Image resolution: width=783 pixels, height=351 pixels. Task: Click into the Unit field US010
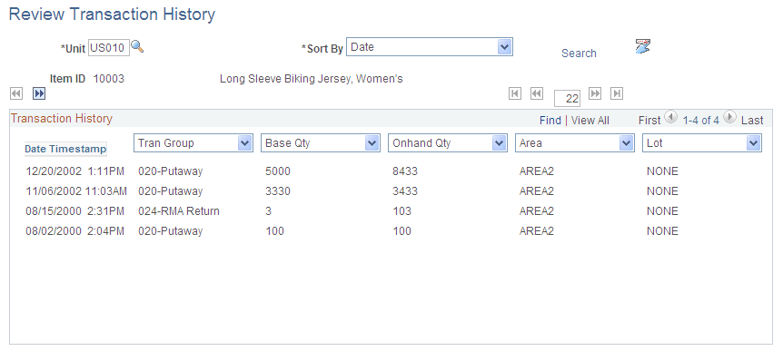tap(109, 47)
